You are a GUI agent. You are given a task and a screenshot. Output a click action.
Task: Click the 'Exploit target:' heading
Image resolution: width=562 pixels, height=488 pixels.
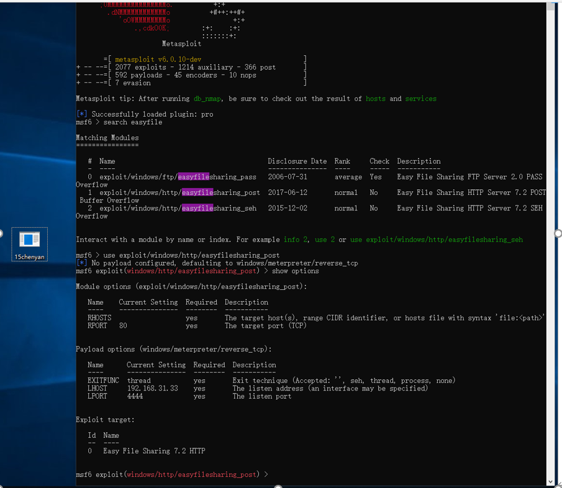[105, 420]
